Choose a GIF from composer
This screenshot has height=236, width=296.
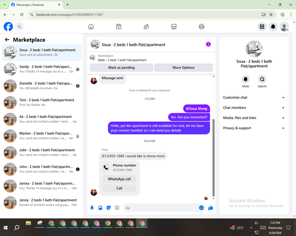pos(117,208)
